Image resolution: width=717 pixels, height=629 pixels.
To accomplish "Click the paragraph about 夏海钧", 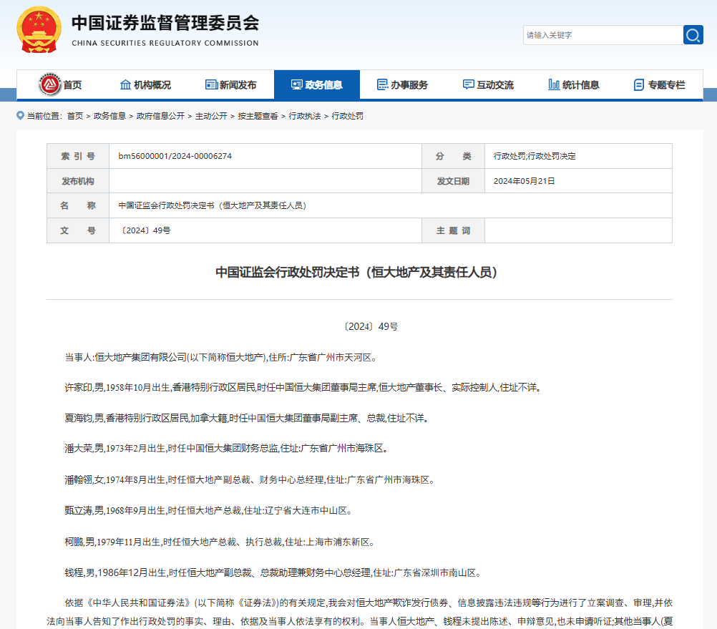I will 247,419.
